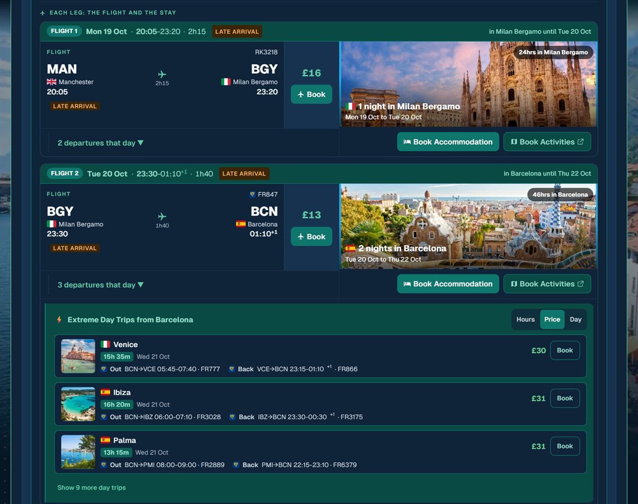Book the Venice day trip
The height and width of the screenshot is (504, 638).
click(x=565, y=350)
